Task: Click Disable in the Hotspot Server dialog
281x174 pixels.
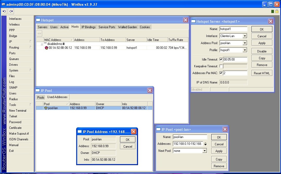Action: (262, 51)
